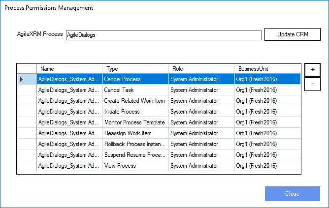The width and height of the screenshot is (329, 208).
Task: Sort by the Role column header
Action: click(x=201, y=69)
